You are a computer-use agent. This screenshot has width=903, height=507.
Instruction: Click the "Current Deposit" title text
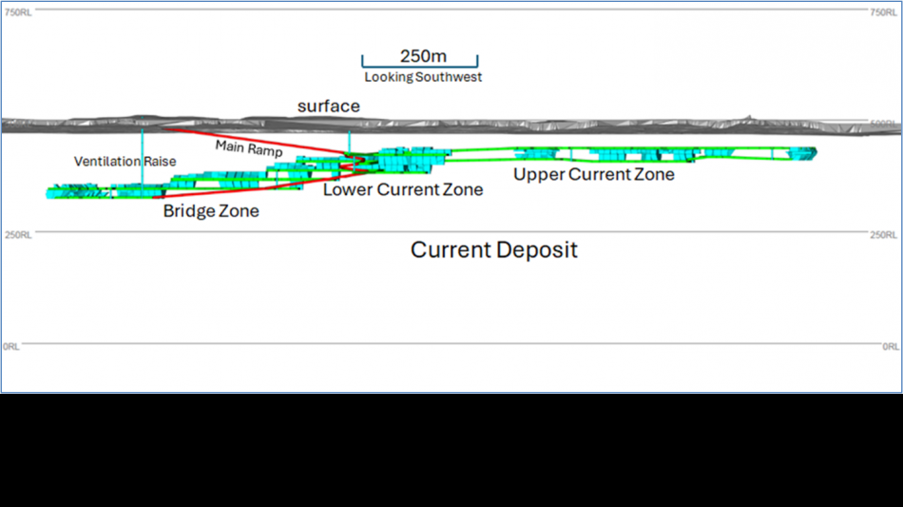(493, 250)
